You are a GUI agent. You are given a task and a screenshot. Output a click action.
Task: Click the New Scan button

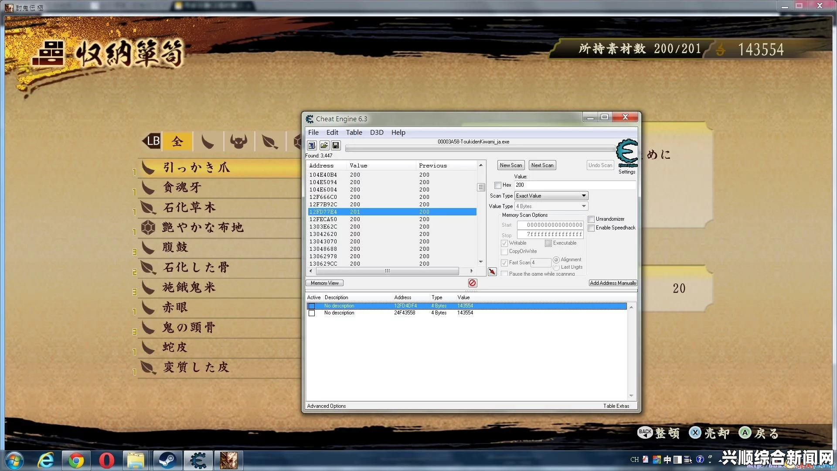(511, 165)
